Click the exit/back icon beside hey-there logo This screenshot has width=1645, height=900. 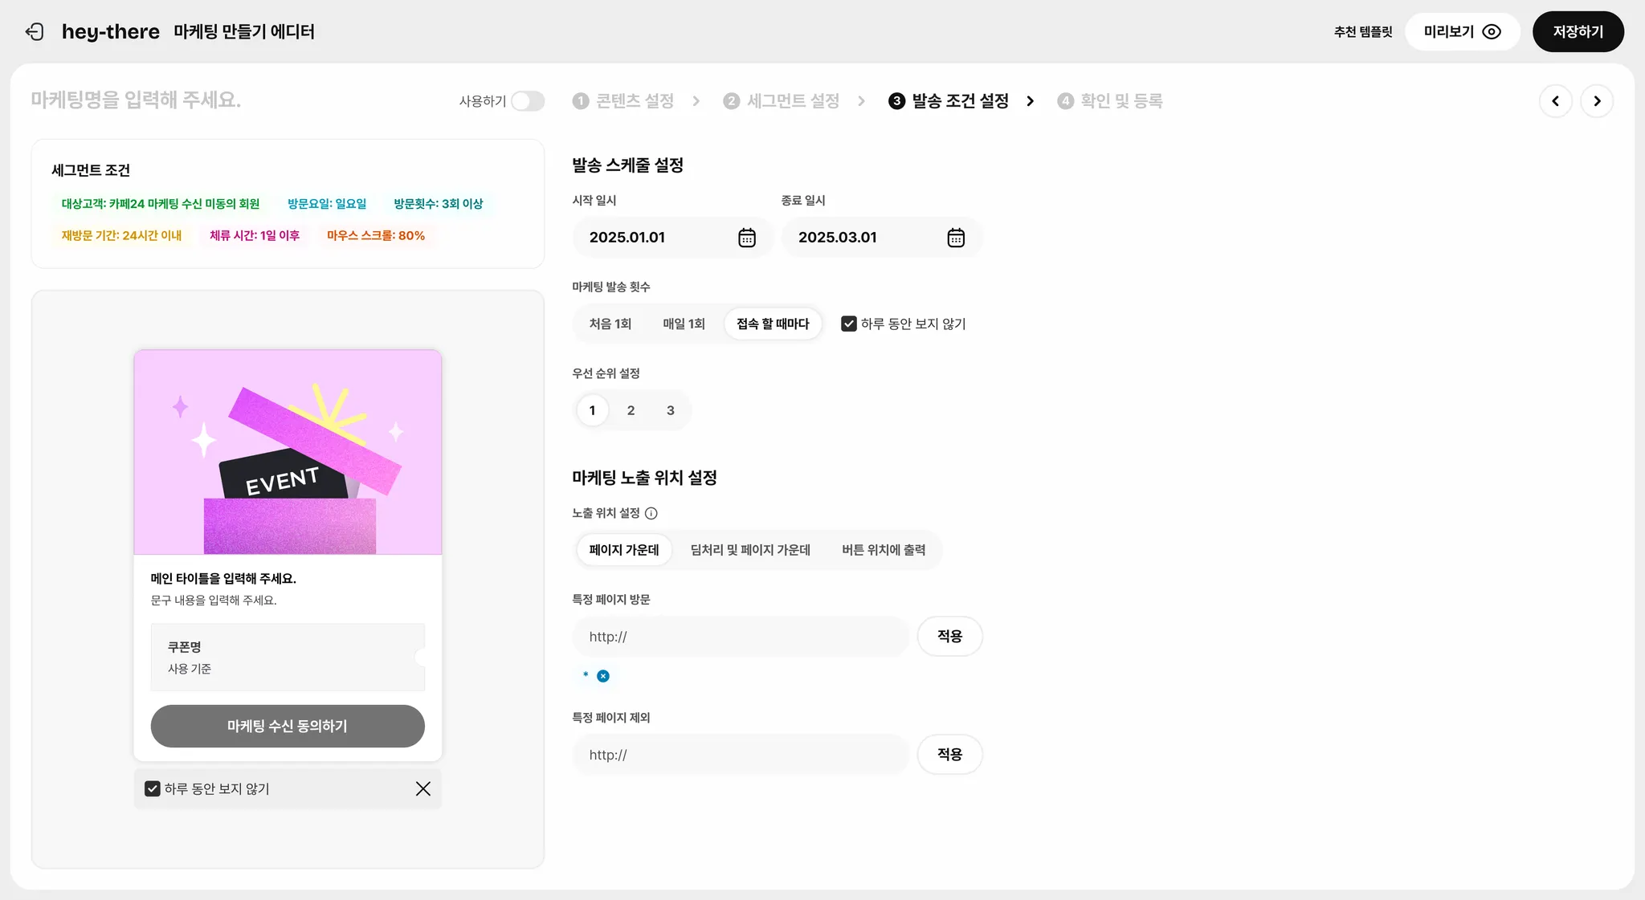(35, 31)
